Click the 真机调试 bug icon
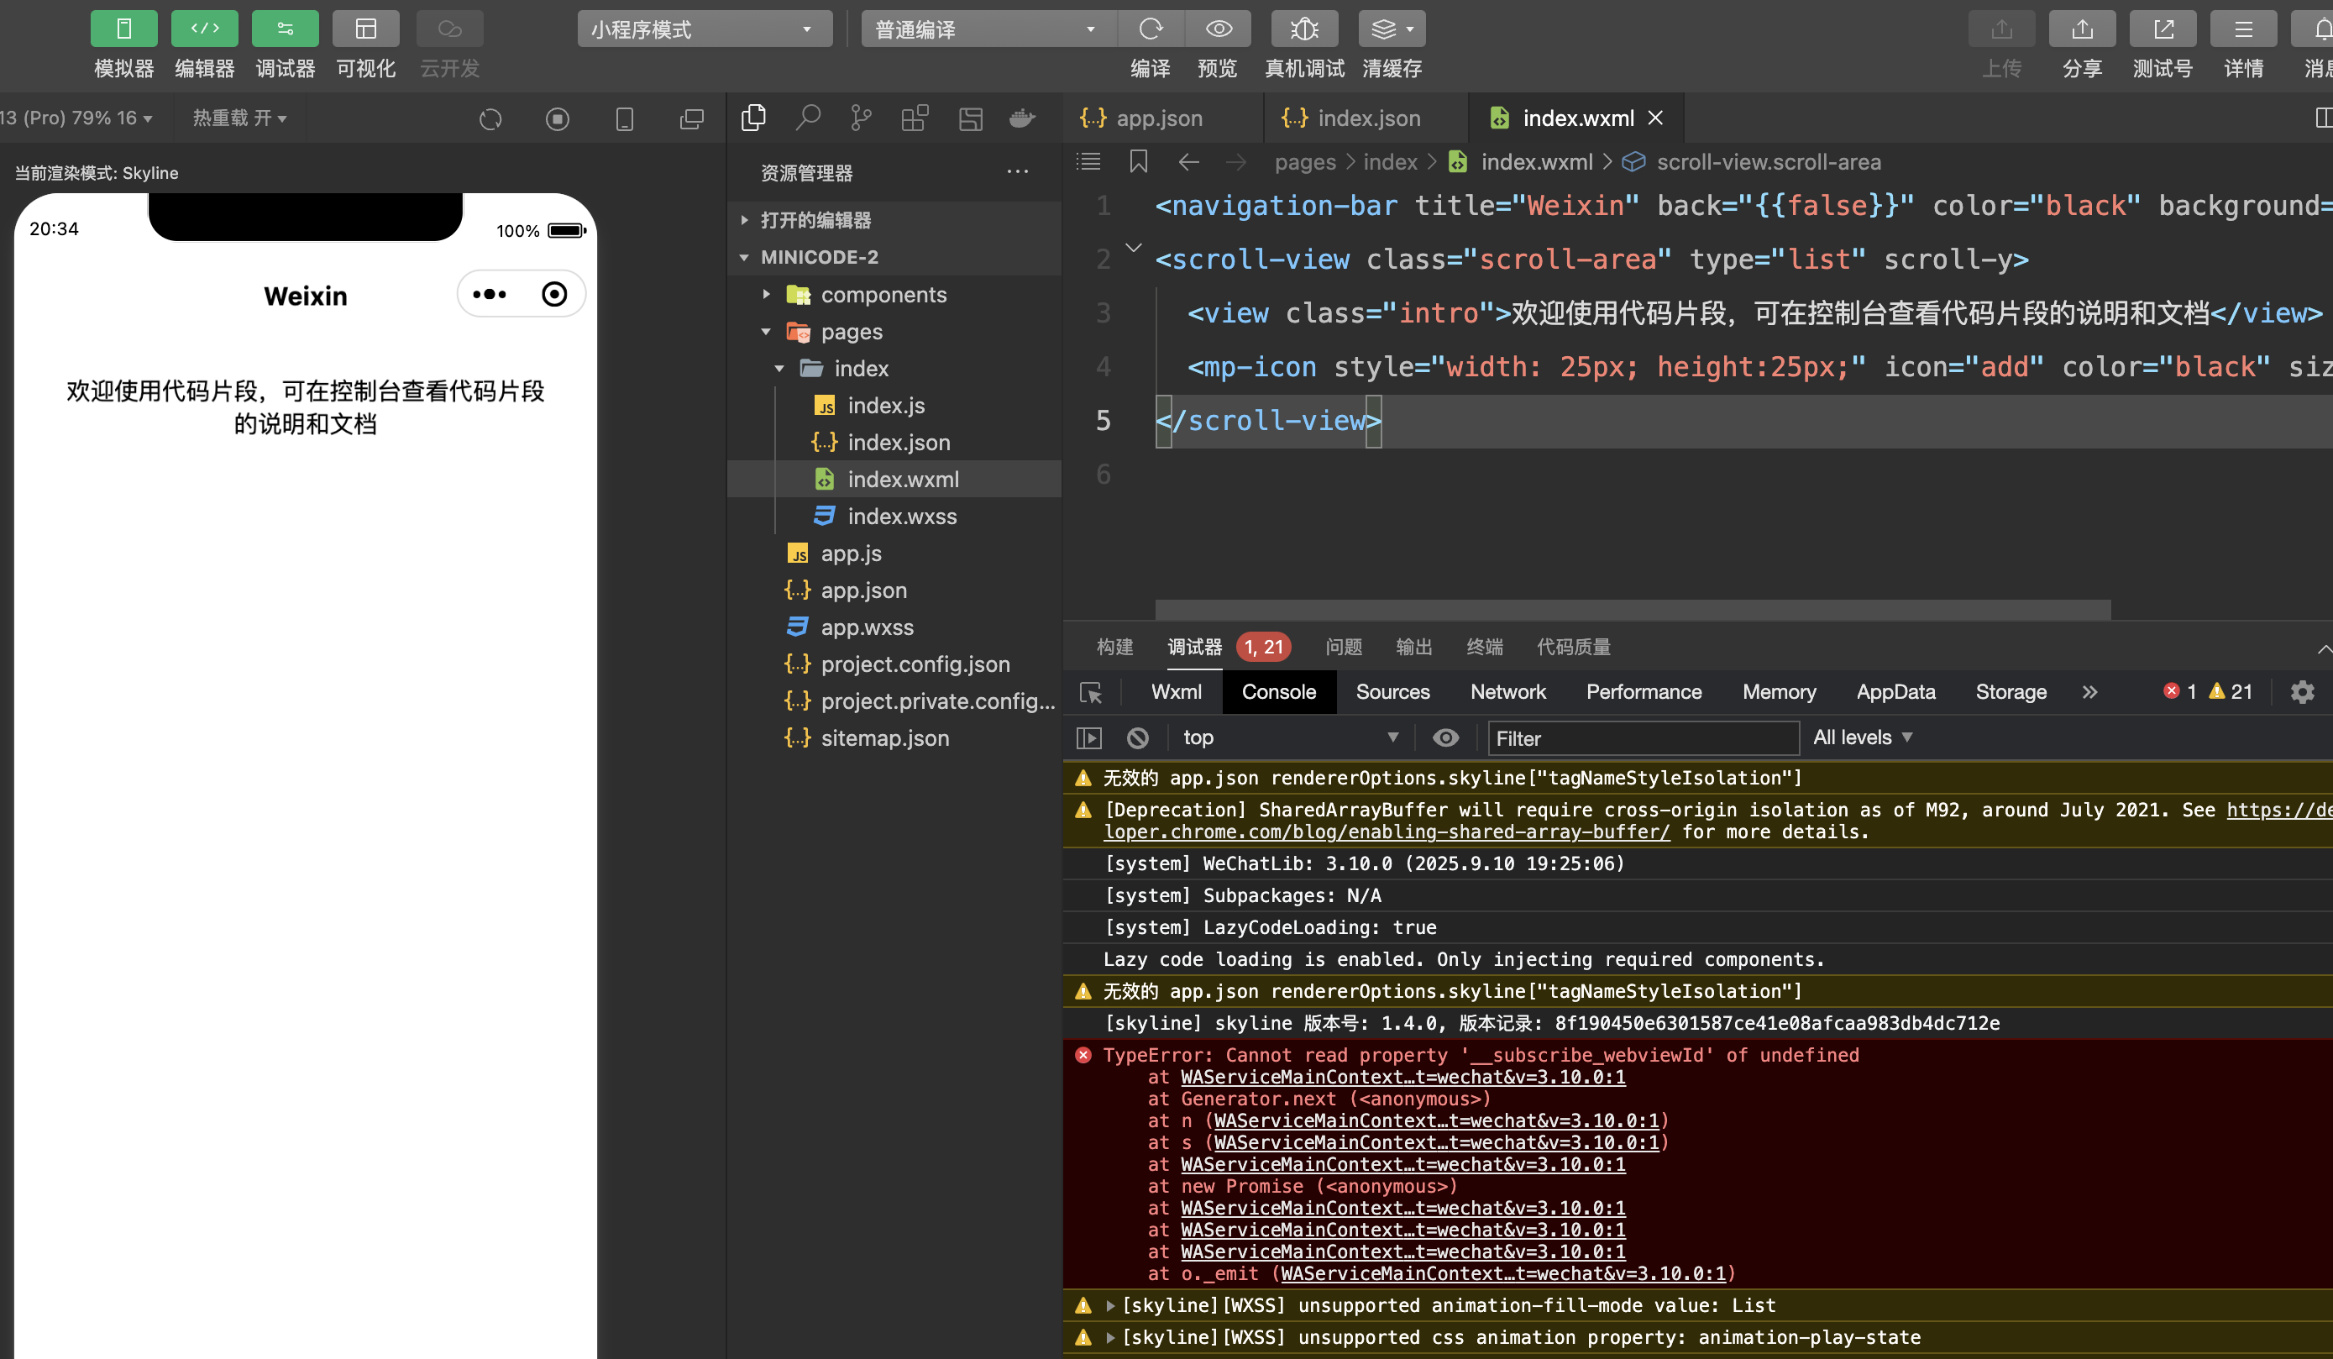The width and height of the screenshot is (2333, 1359). 1303,29
